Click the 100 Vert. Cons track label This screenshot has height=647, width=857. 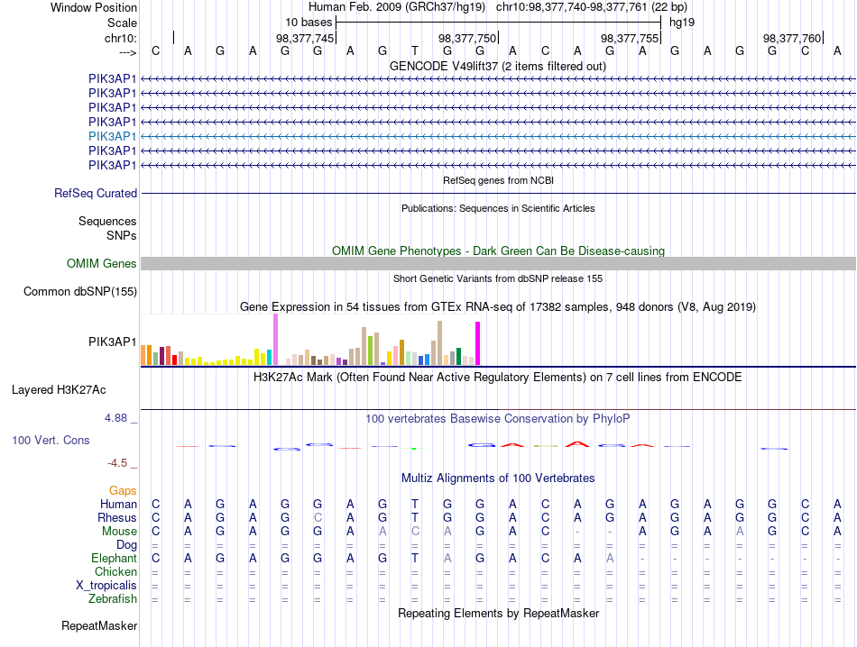(x=51, y=440)
